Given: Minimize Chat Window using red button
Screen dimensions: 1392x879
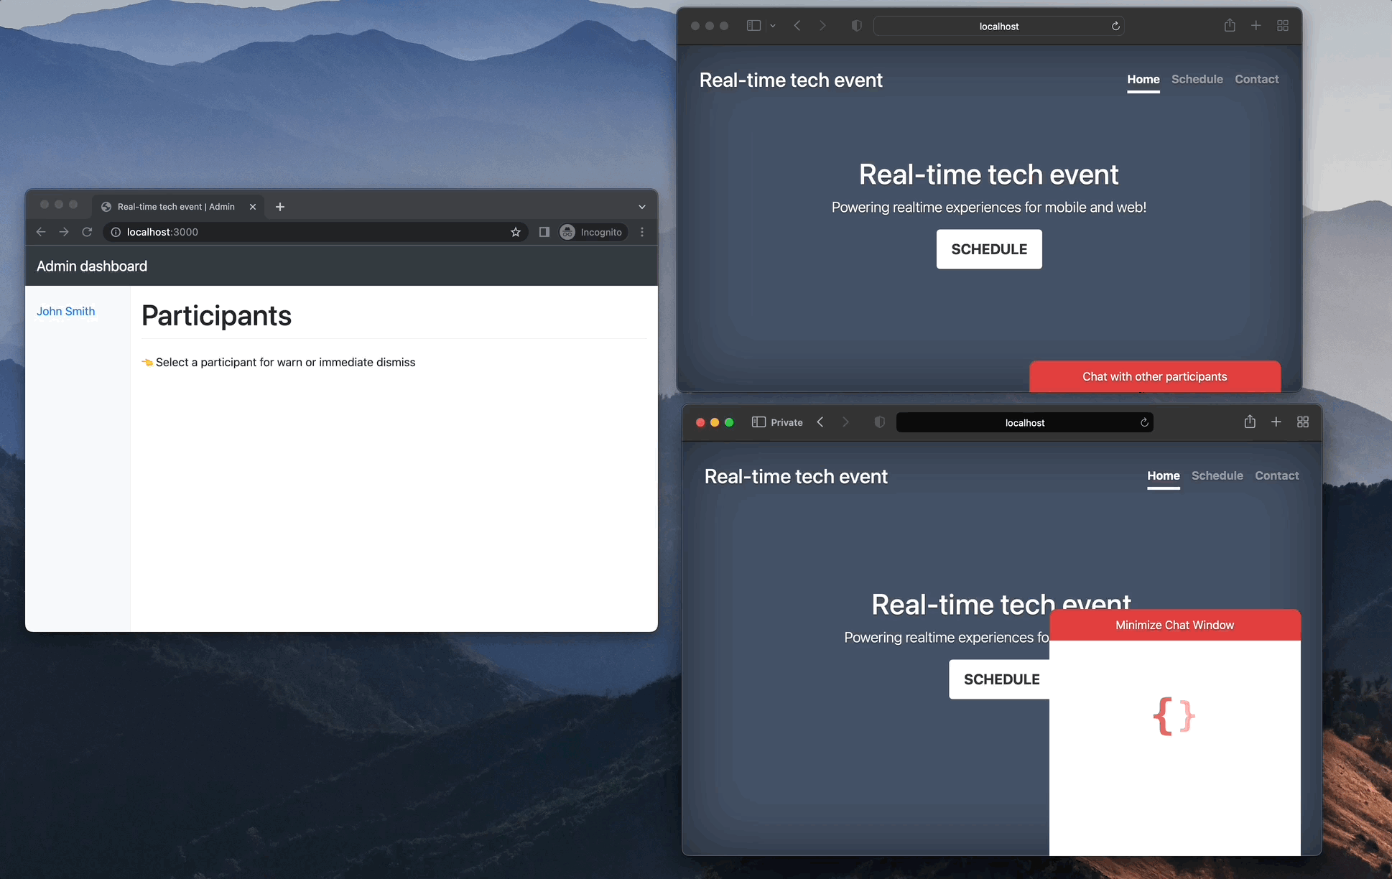Looking at the screenshot, I should coord(1174,625).
